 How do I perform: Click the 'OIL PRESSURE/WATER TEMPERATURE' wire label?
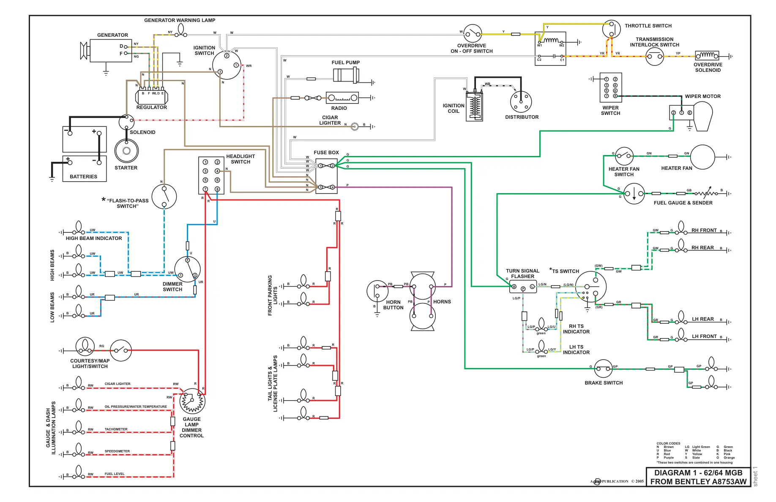click(x=136, y=407)
